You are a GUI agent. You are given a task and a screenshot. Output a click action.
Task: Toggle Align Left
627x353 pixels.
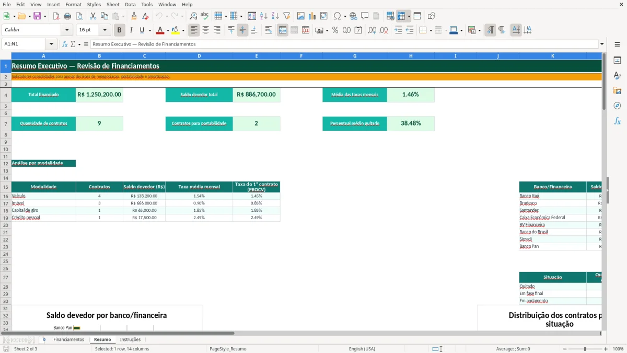(x=194, y=30)
